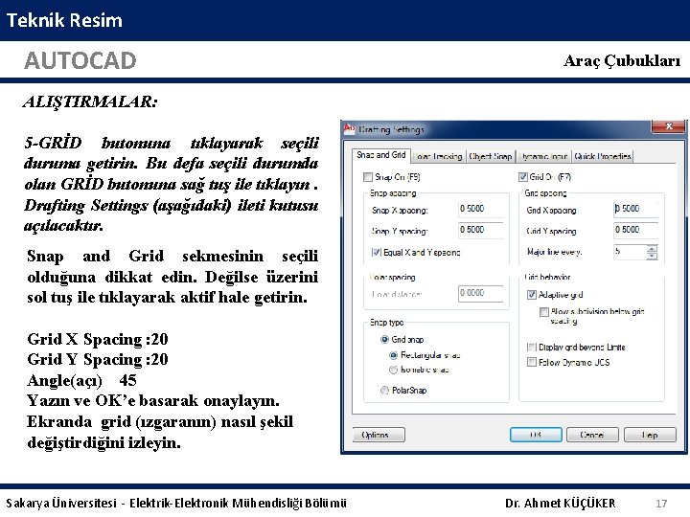The image size is (690, 517).
Task: Open the Object Snap tab
Action: [x=491, y=156]
